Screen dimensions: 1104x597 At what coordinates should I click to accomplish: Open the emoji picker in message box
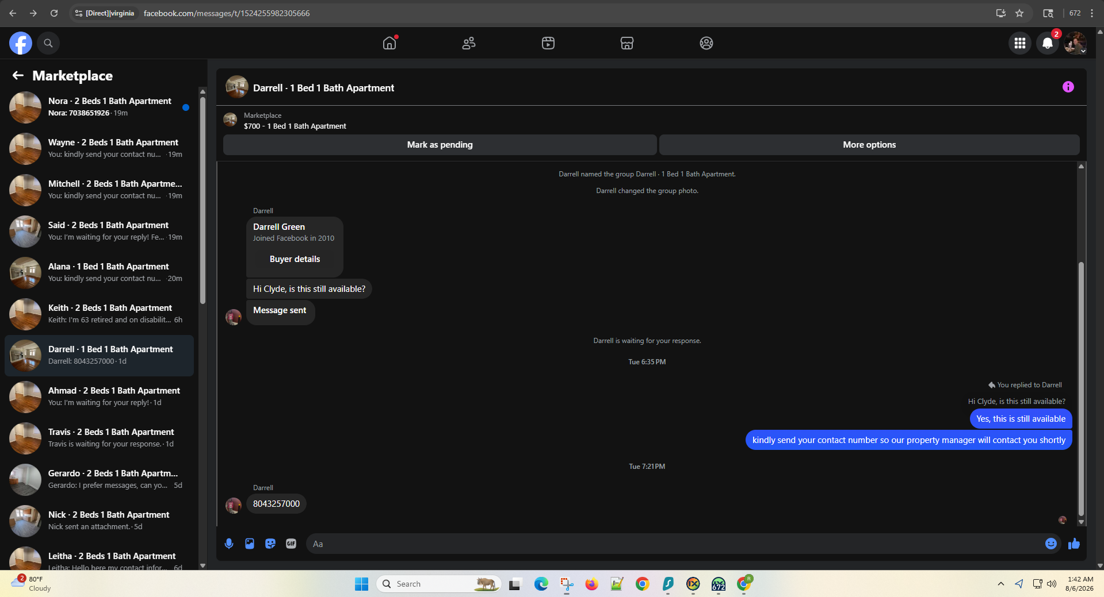pos(1051,544)
